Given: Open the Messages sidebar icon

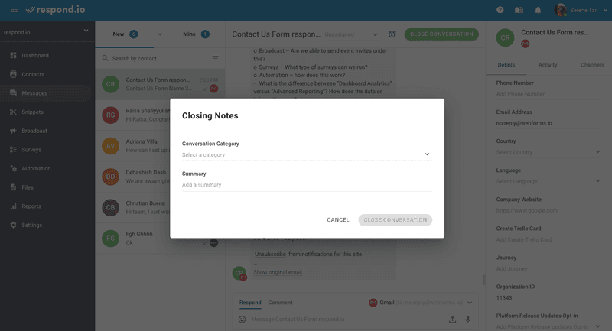Looking at the screenshot, I should tap(13, 92).
